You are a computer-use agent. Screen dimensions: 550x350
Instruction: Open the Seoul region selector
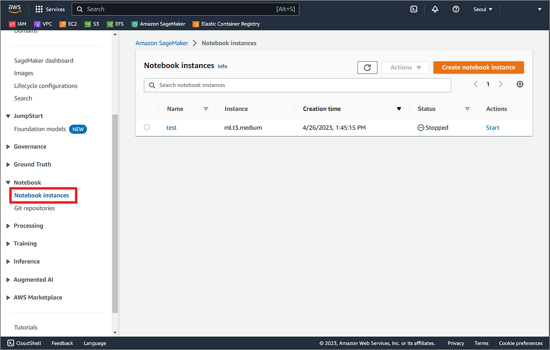point(482,9)
